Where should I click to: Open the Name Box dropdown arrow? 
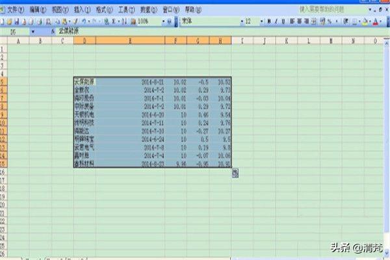click(33, 32)
